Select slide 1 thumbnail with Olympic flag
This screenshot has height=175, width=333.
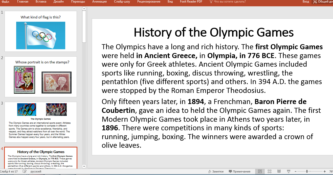tap(41, 32)
